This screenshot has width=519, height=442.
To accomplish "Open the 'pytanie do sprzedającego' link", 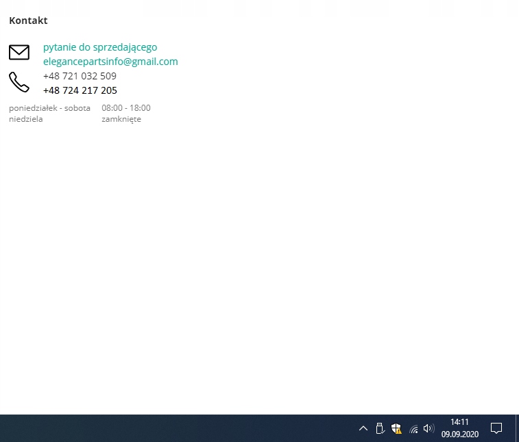I will (x=100, y=47).
